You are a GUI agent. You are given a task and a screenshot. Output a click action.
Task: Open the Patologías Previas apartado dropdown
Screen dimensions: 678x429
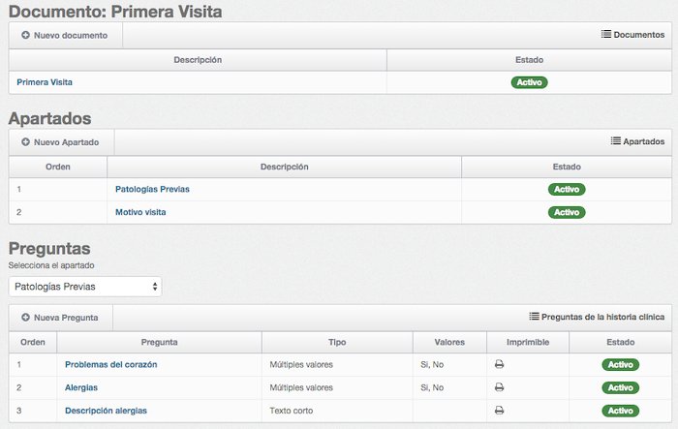pos(85,287)
